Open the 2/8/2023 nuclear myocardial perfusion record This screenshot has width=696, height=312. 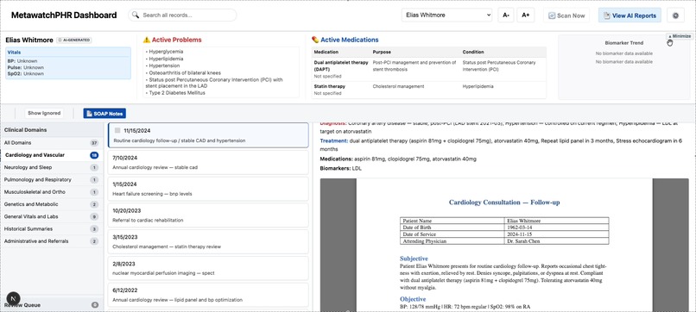[208, 268]
